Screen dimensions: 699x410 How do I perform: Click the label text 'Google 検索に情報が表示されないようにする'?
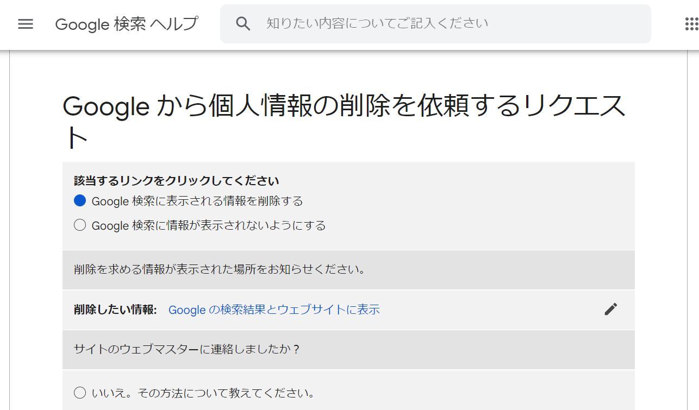coord(209,225)
